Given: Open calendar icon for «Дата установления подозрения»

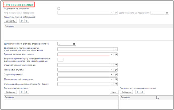Looking at the screenshot, I should click(167, 13).
